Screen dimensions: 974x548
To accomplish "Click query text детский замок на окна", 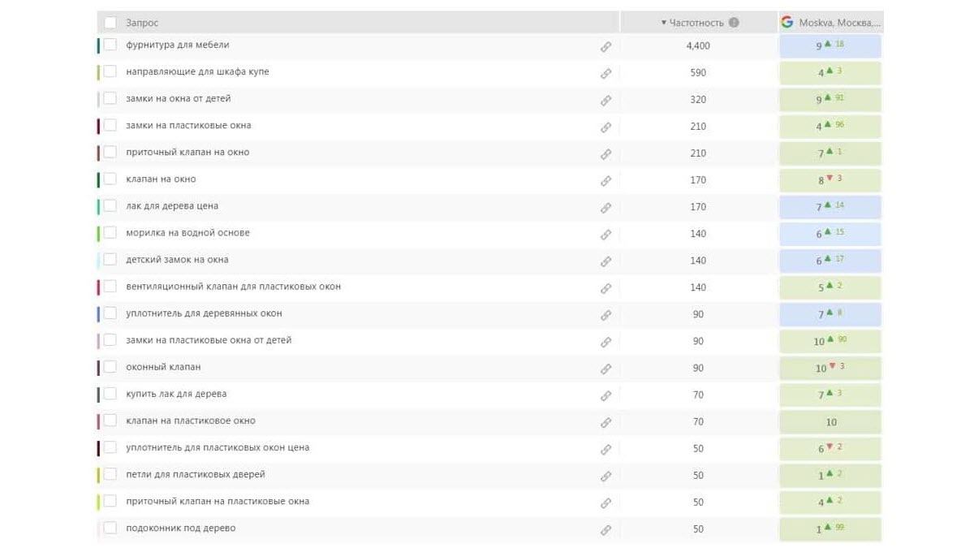I will pyautogui.click(x=177, y=260).
